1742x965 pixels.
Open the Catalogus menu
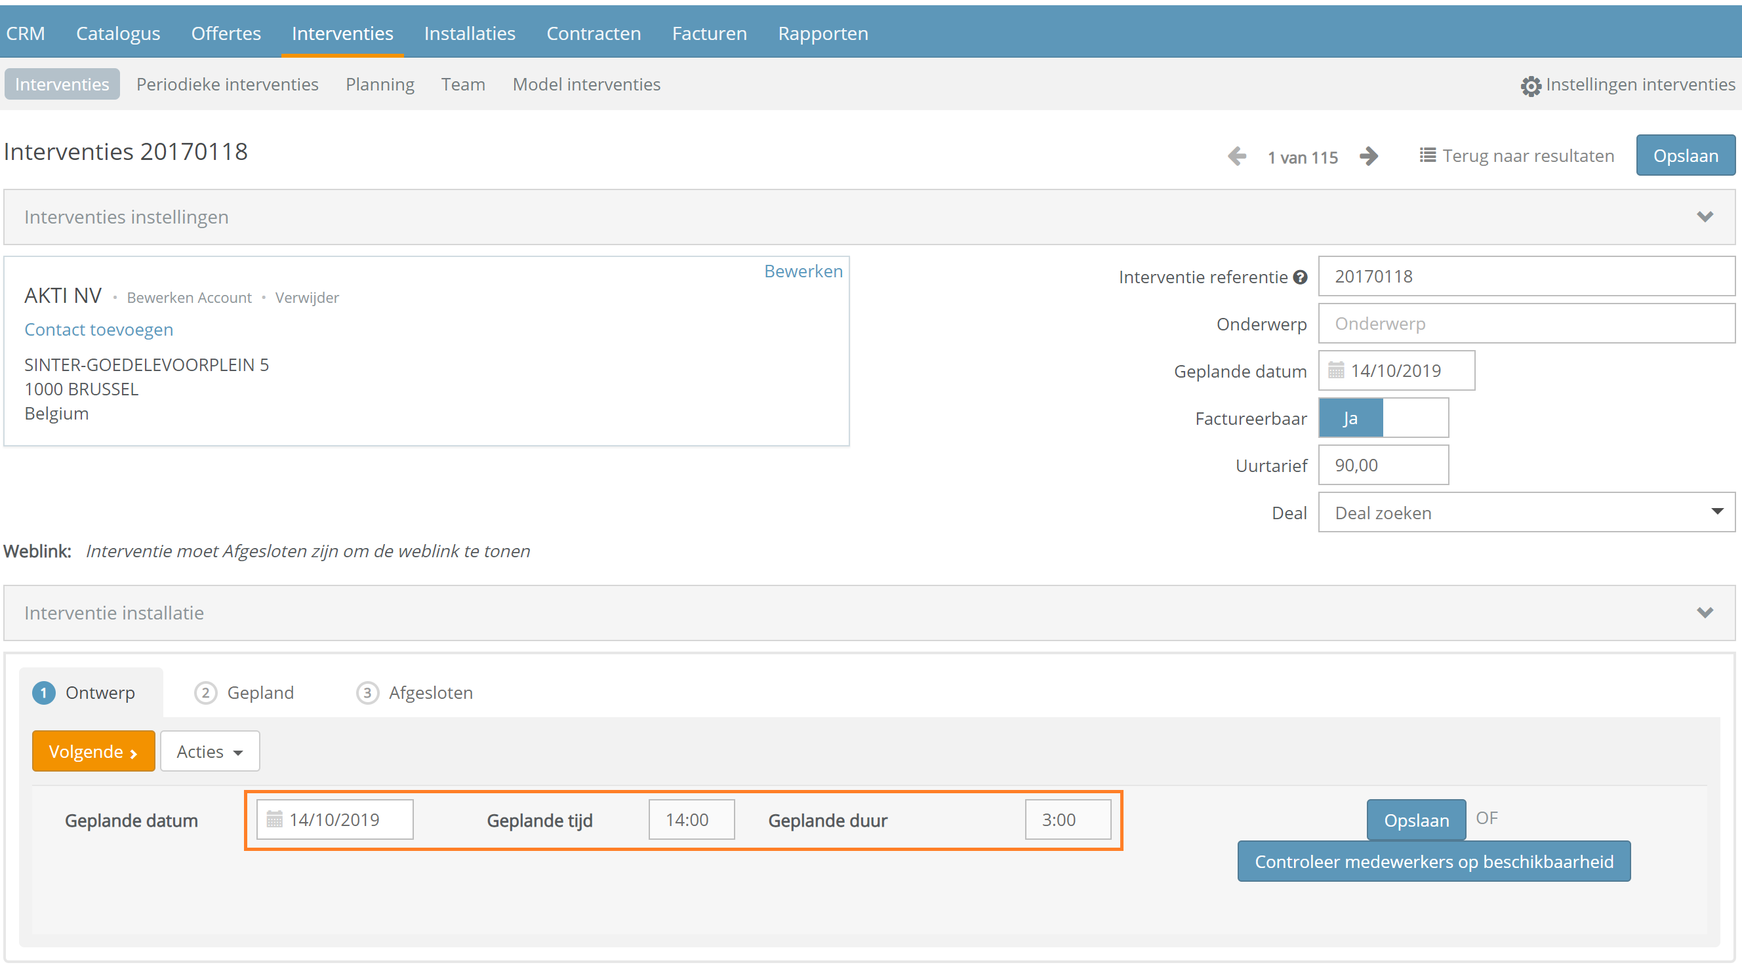pyautogui.click(x=117, y=33)
